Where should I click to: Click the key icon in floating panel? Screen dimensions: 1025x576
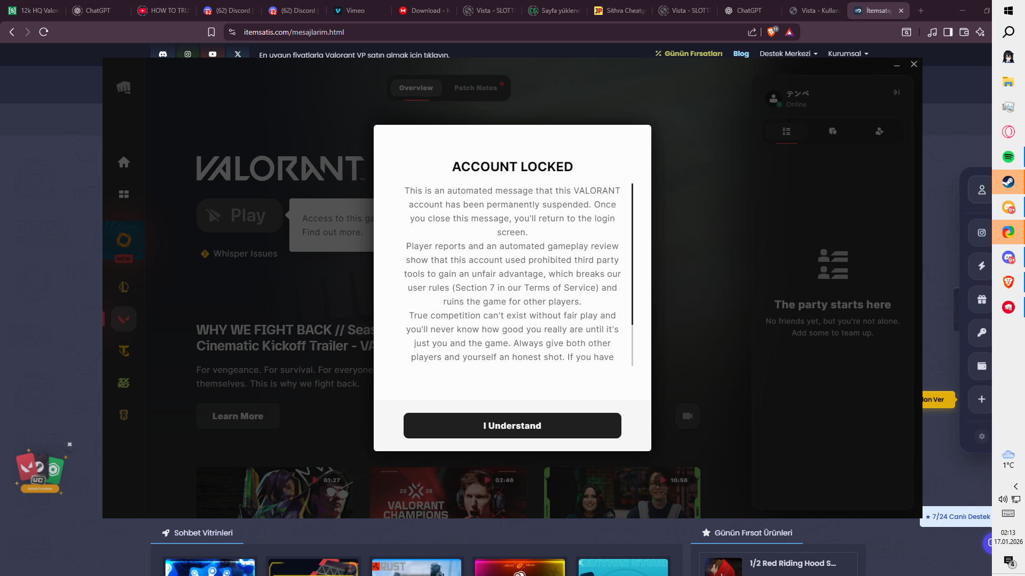981,332
